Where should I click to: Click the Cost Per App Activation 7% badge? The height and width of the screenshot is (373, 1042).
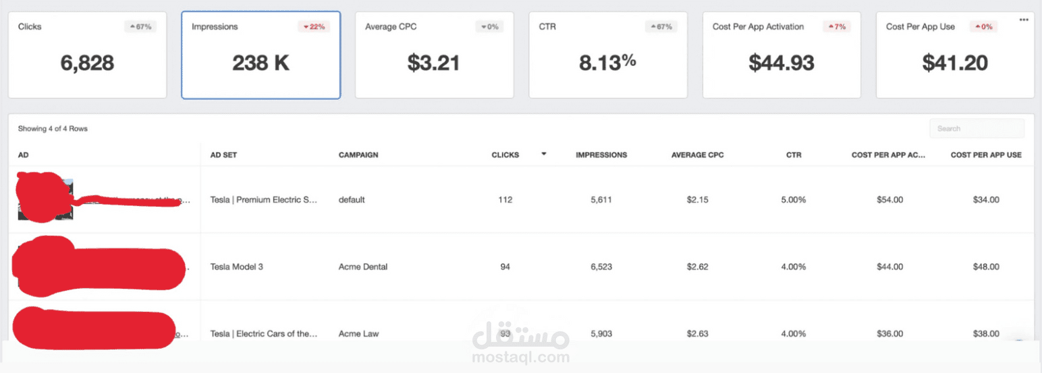(837, 27)
